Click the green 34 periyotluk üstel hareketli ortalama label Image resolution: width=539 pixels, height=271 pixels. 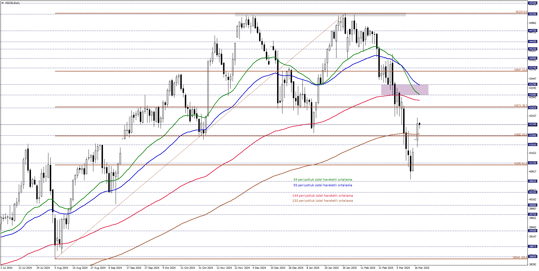point(323,180)
